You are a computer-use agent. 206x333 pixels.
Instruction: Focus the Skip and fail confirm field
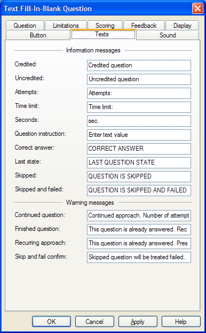click(139, 257)
